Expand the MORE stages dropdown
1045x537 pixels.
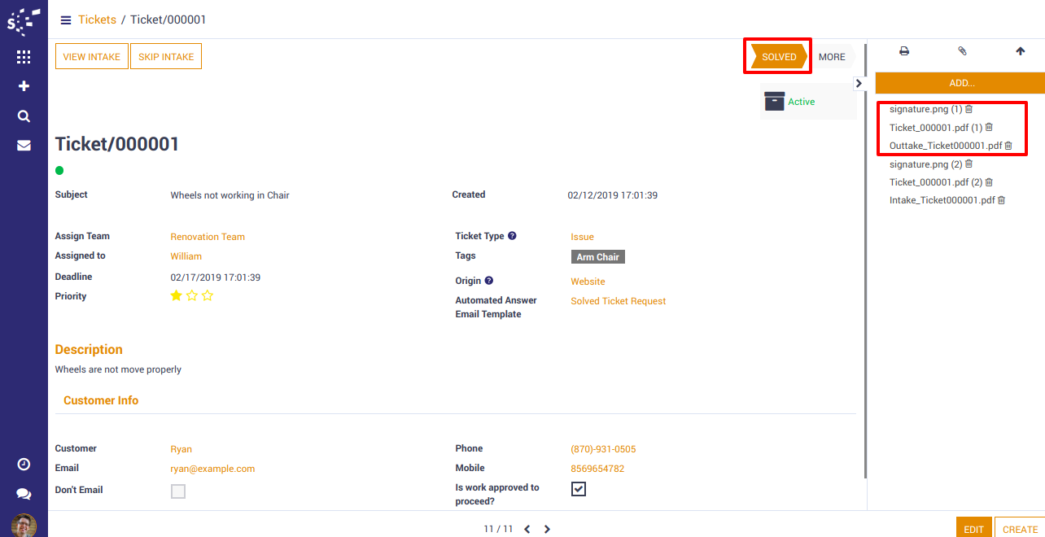[x=832, y=57]
